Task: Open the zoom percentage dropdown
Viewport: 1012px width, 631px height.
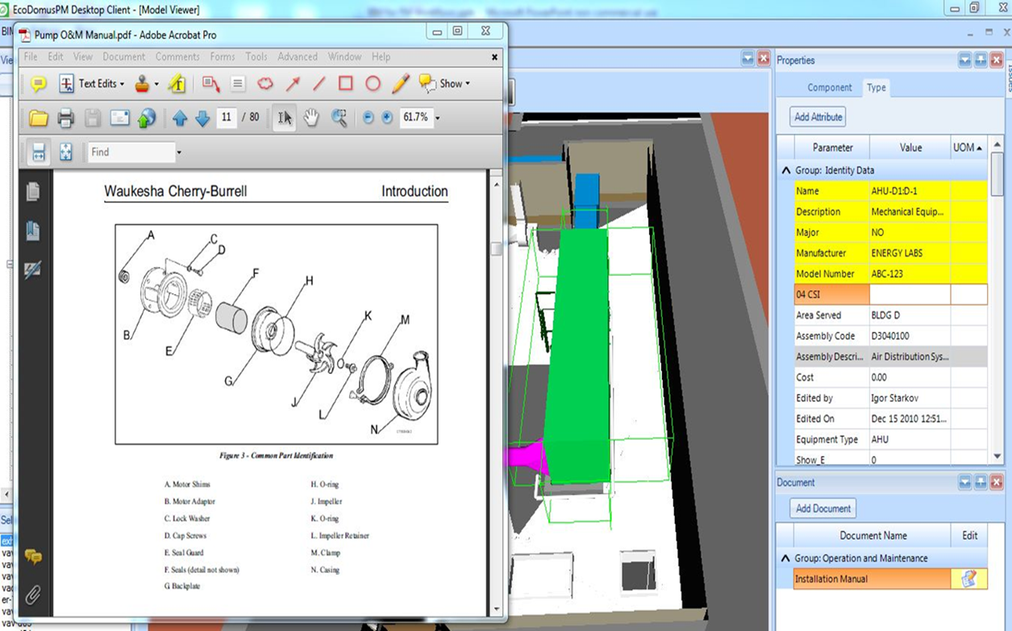Action: pyautogui.click(x=438, y=118)
